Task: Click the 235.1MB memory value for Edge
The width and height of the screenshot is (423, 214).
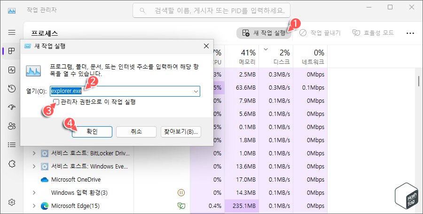Action: [x=242, y=206]
